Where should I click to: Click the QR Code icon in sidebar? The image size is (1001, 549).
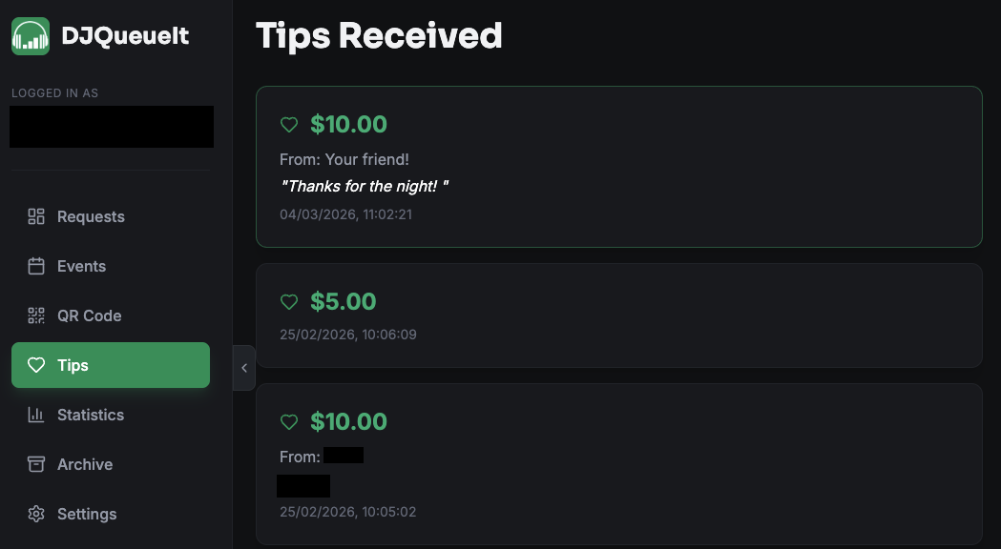pyautogui.click(x=36, y=315)
